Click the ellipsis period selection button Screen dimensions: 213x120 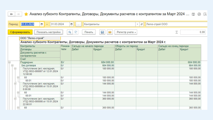tap(78, 24)
